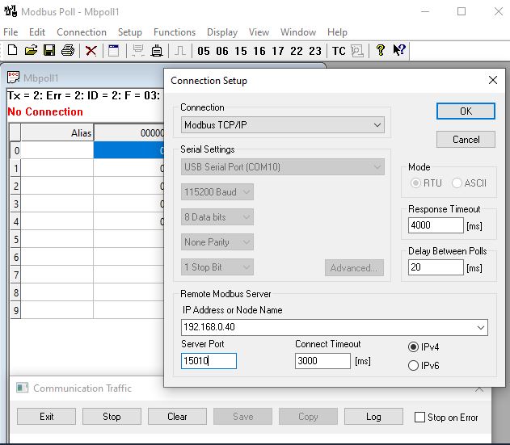This screenshot has width=510, height=445.
Task: Click the Disconnect toolbar icon
Action: [x=157, y=51]
